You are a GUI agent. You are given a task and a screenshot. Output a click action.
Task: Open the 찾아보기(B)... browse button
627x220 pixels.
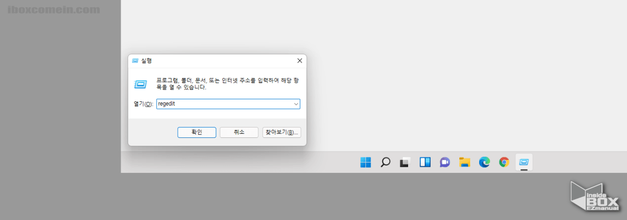(x=282, y=132)
